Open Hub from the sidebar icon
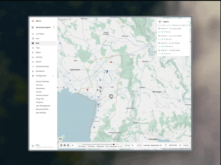 pyautogui.click(x=33, y=38)
